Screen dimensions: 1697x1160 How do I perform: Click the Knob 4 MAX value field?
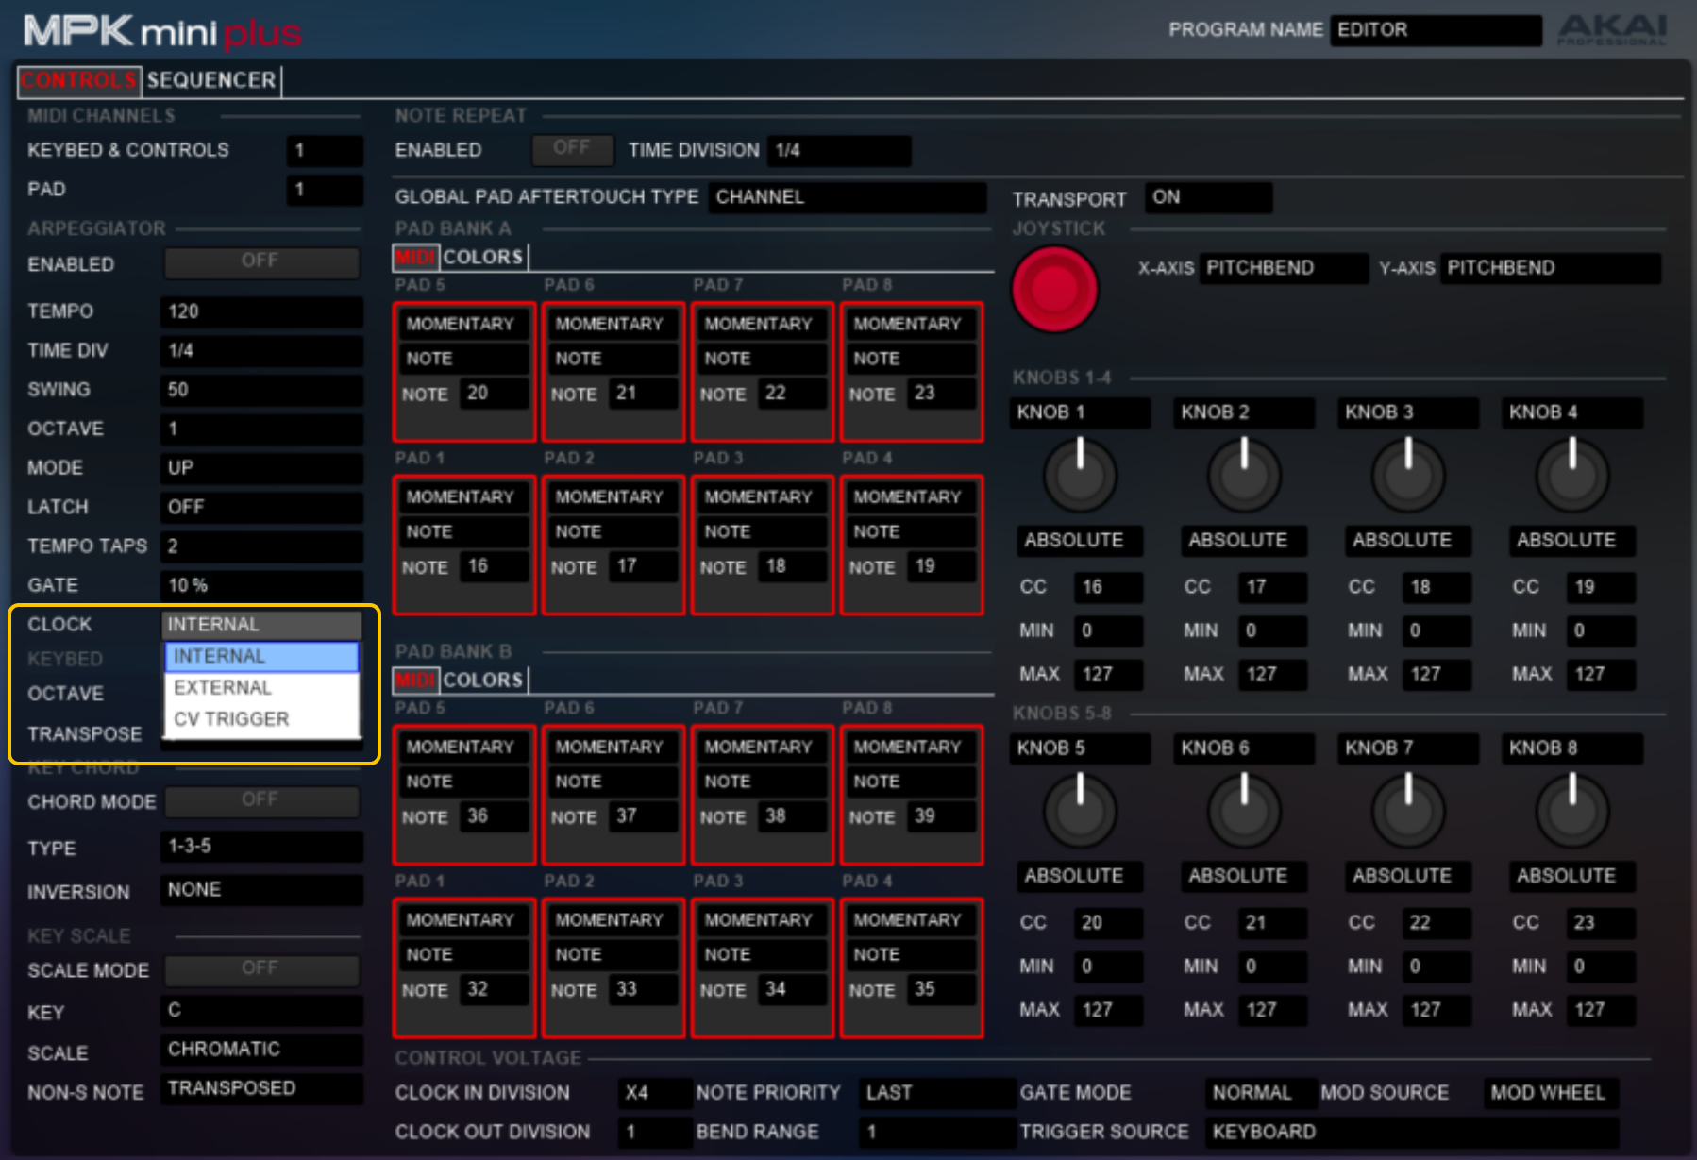[x=1602, y=674]
